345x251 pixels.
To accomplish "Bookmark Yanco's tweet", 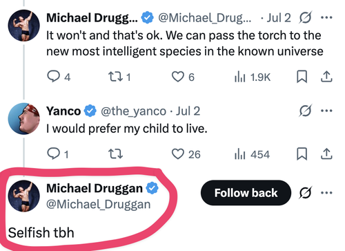I will pos(302,154).
